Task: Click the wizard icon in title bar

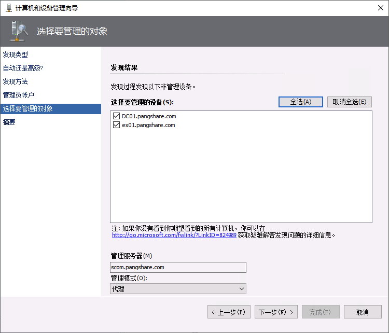Action: point(9,8)
